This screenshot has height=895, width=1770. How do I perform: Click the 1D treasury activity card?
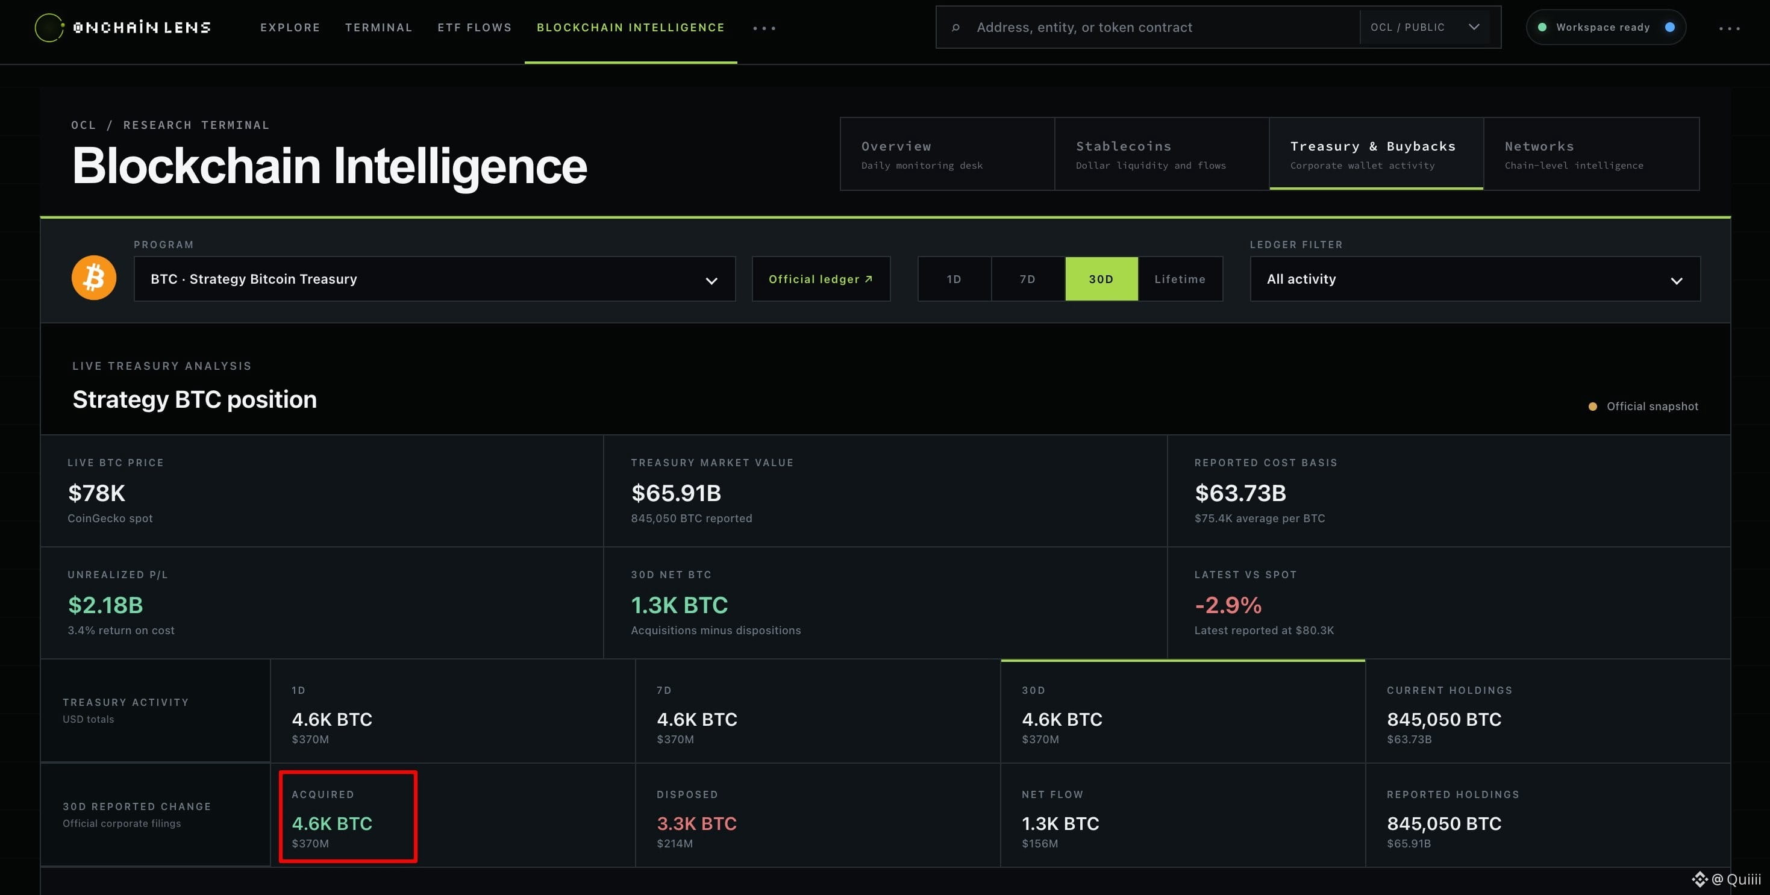pos(453,711)
